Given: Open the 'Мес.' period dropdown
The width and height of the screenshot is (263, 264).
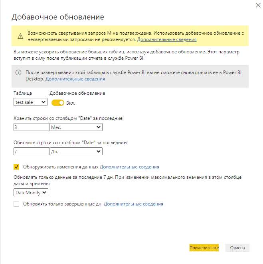Looking at the screenshot, I should 76,127.
